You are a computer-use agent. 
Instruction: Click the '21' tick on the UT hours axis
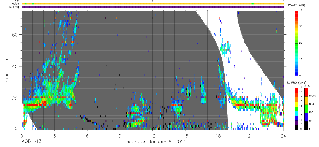tap(251, 136)
